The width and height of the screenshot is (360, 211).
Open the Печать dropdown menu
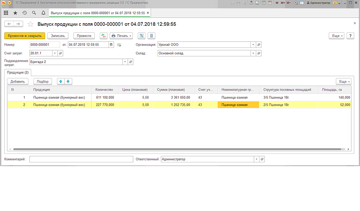click(x=121, y=36)
